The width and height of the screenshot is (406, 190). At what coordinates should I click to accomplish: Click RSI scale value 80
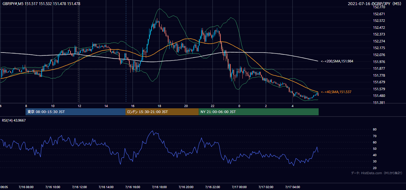[375, 130]
